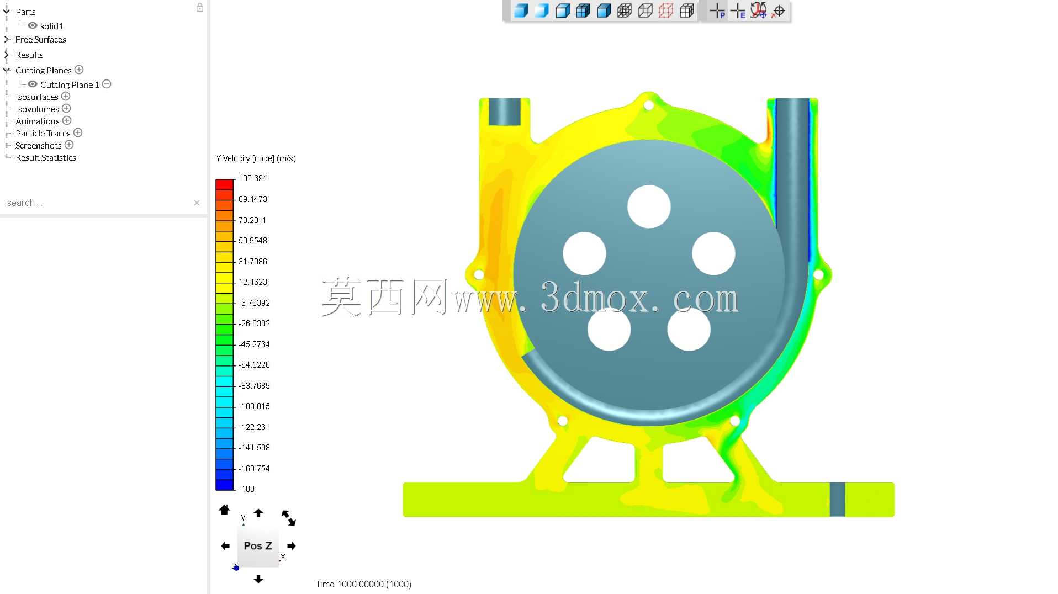Image resolution: width=1058 pixels, height=594 pixels.
Task: Add a new animation with plus icon
Action: pyautogui.click(x=67, y=120)
